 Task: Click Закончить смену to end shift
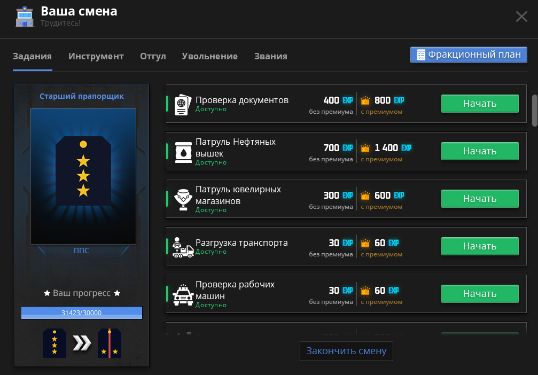(x=346, y=351)
